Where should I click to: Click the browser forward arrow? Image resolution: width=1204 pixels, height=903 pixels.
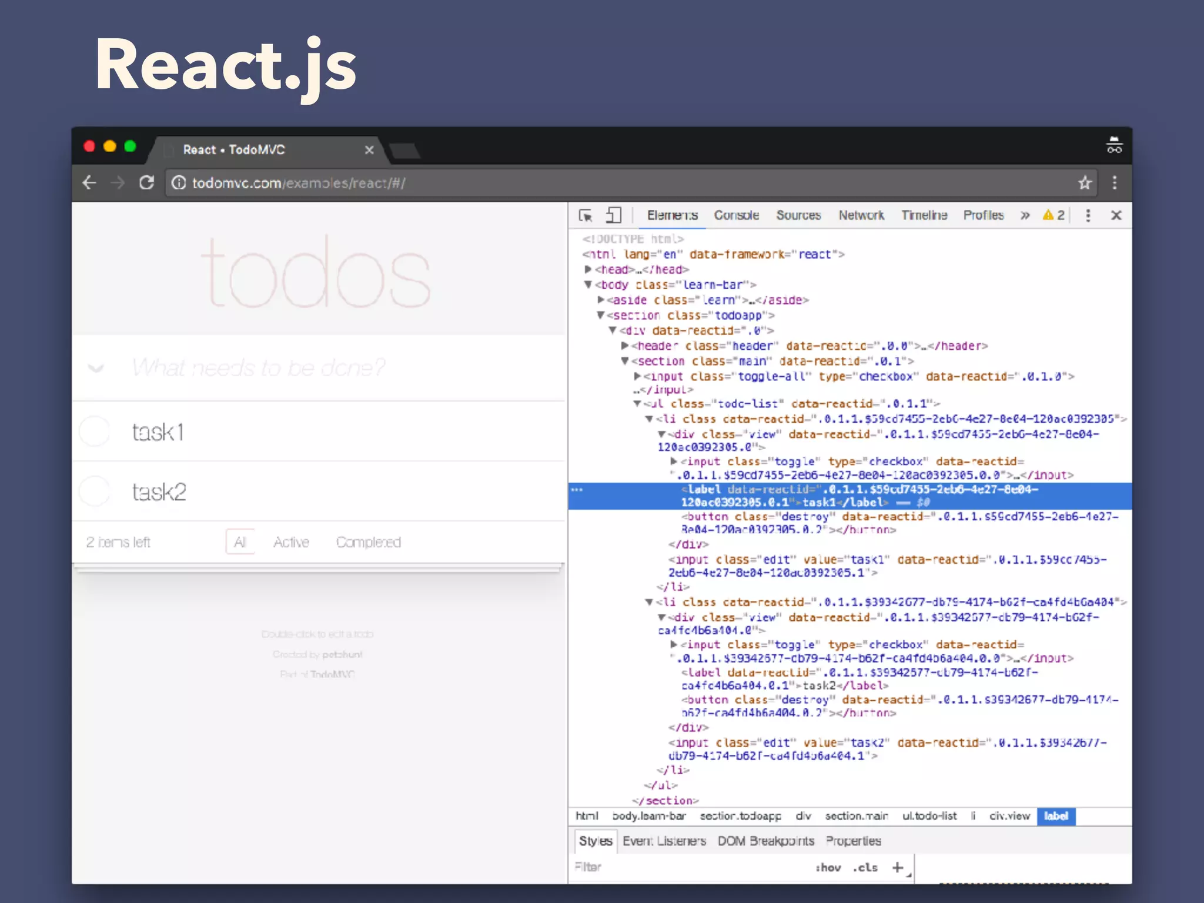coord(118,183)
